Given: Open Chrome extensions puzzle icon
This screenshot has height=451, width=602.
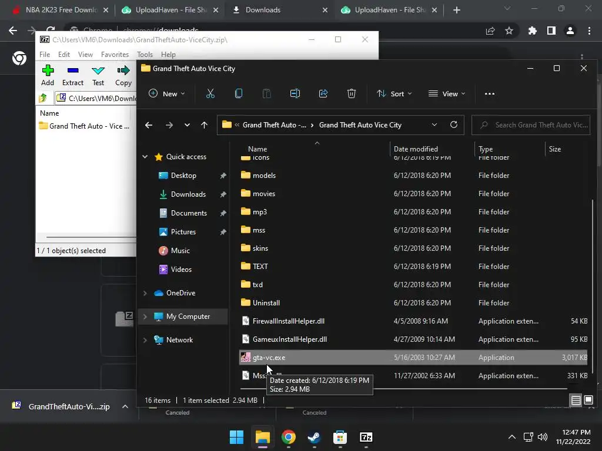Looking at the screenshot, I should (532, 31).
